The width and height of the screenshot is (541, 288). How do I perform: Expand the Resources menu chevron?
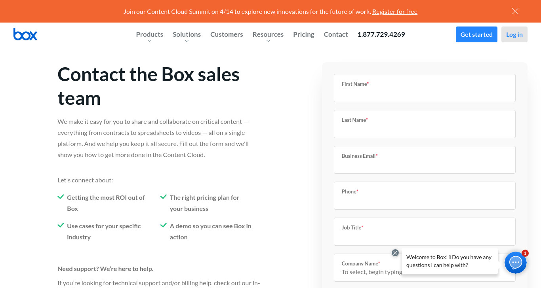coord(268,41)
